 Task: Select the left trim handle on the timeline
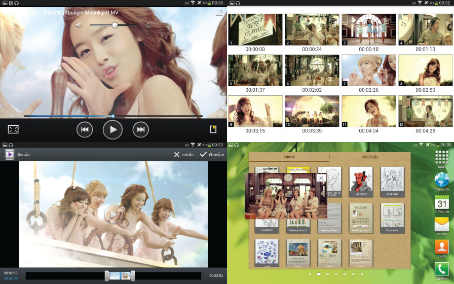click(x=107, y=275)
